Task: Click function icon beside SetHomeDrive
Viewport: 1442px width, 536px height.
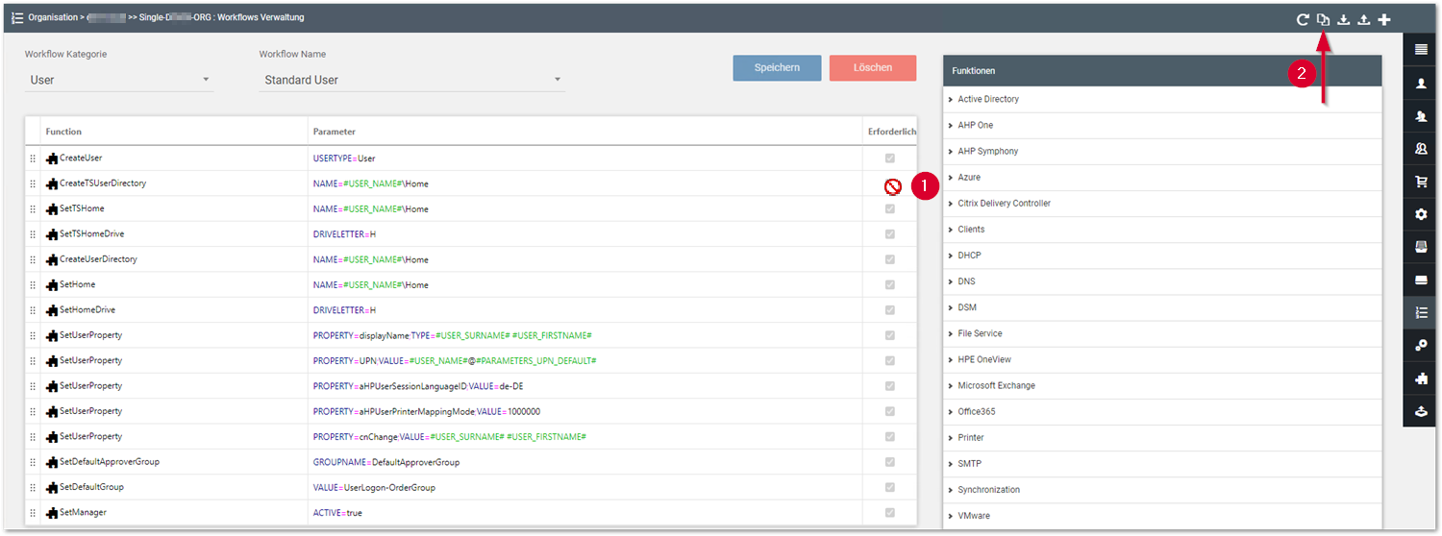Action: tap(52, 310)
